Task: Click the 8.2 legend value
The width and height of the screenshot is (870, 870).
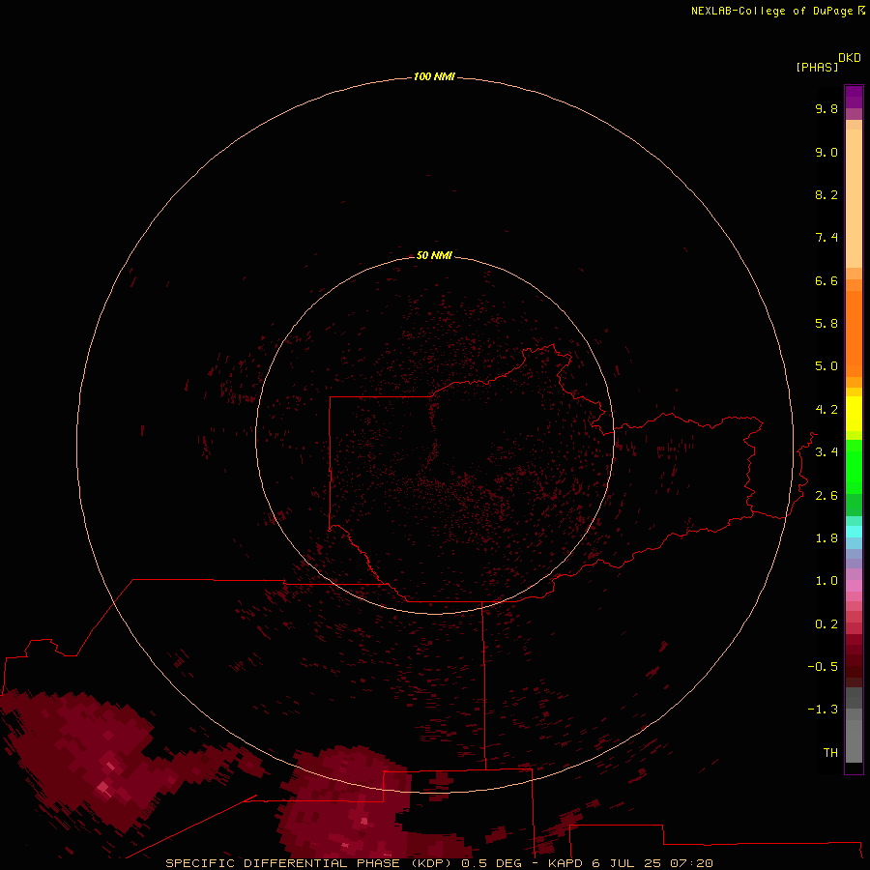Action: (x=826, y=194)
